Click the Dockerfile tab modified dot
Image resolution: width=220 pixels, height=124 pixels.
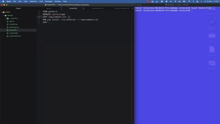(84, 8)
